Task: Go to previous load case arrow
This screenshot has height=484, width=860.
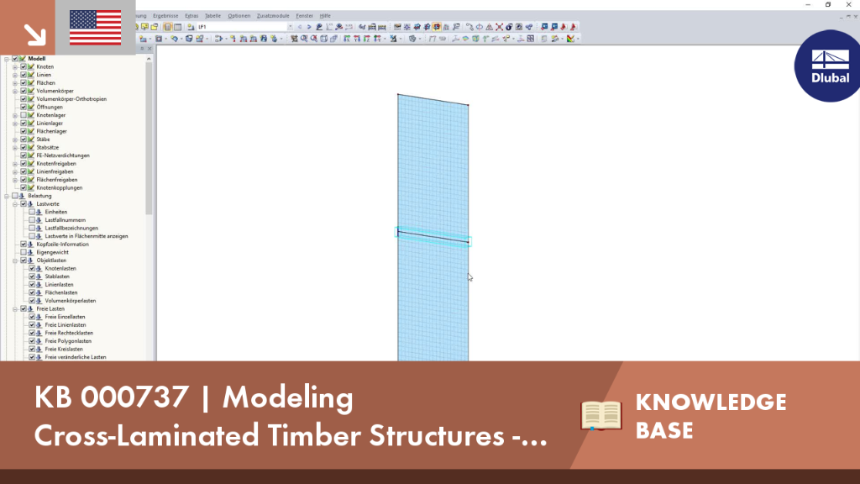Action: pyautogui.click(x=300, y=27)
